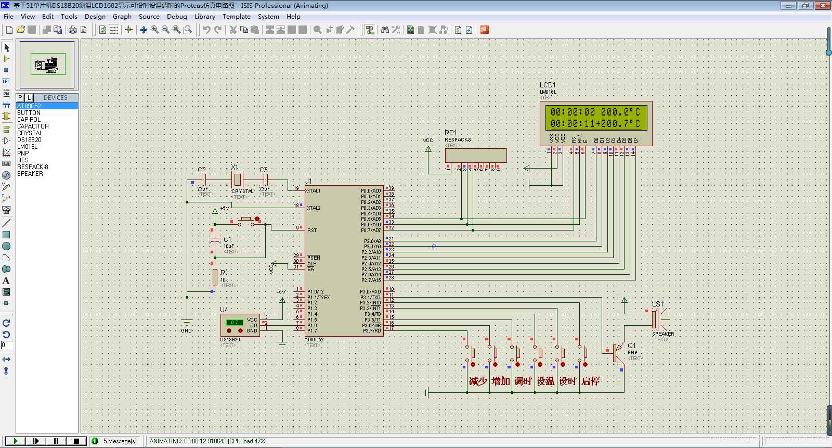The height and width of the screenshot is (448, 832).
Task: Select the Tape Recorder tool
Action: [6, 163]
